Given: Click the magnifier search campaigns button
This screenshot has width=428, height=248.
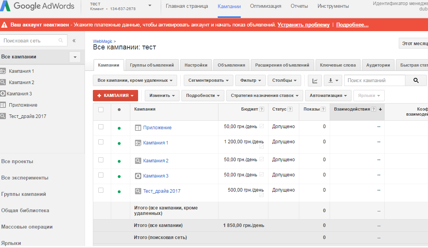Looking at the screenshot, I should (x=416, y=81).
